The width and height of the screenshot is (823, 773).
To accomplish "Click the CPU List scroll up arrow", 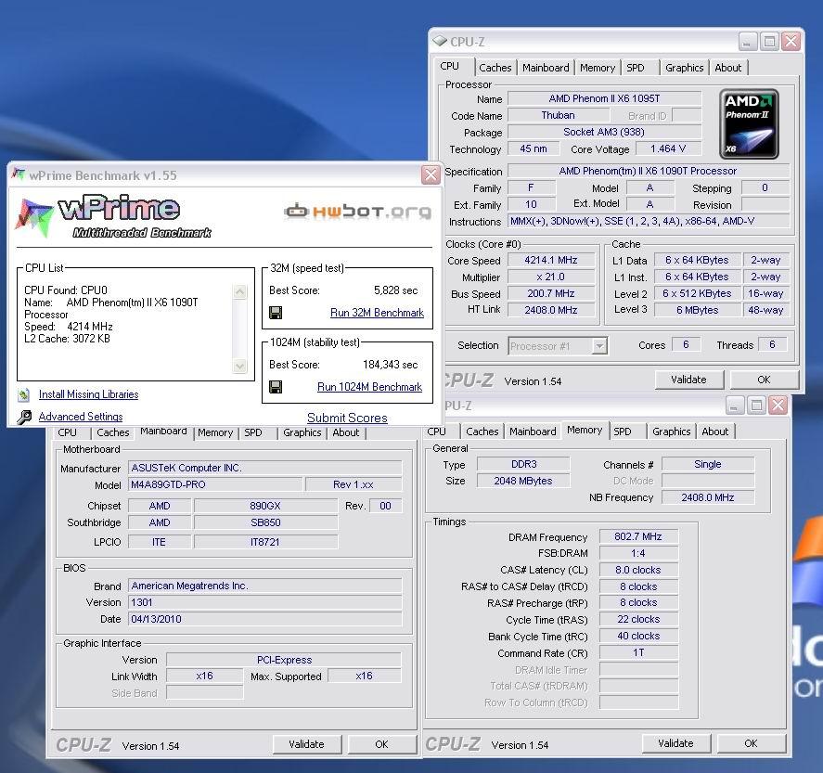I will pos(240,291).
